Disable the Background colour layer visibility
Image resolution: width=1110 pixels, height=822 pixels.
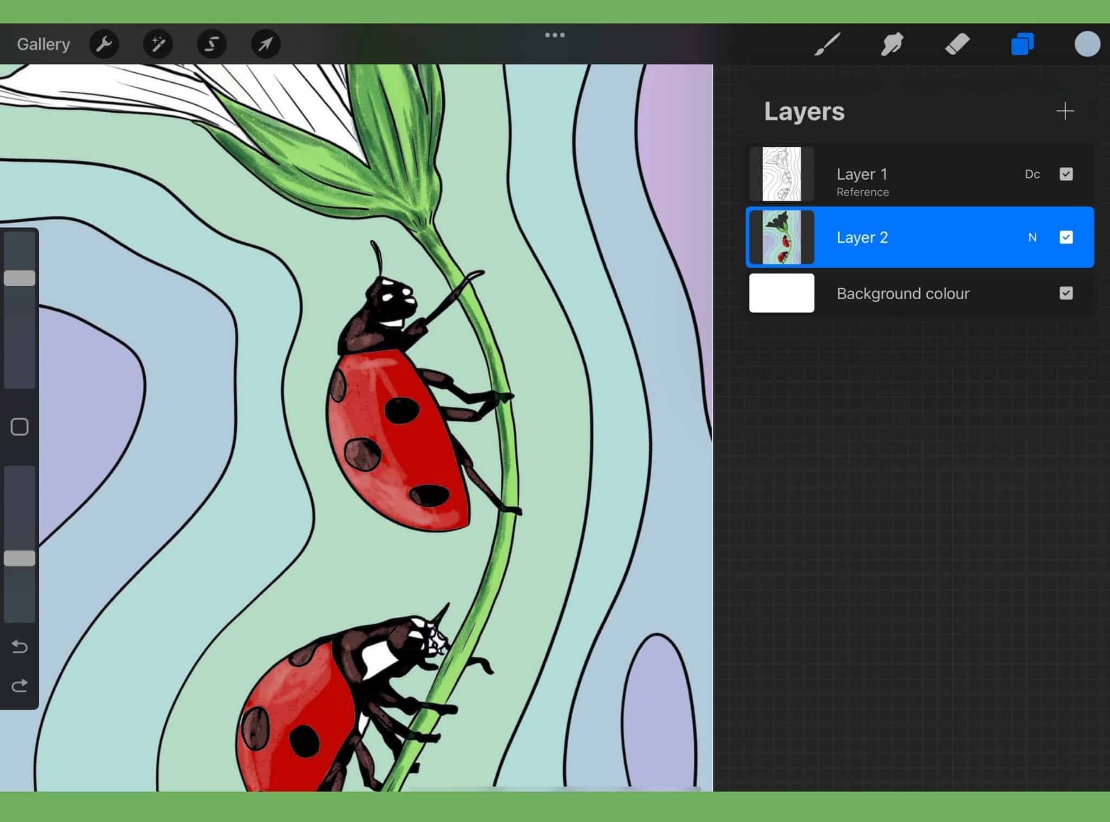coord(1066,293)
